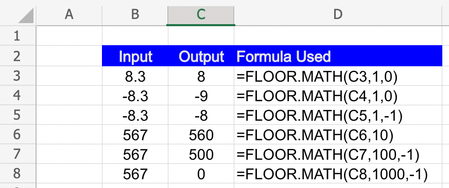
Task: Click the "Input" header cell
Action: 135,55
